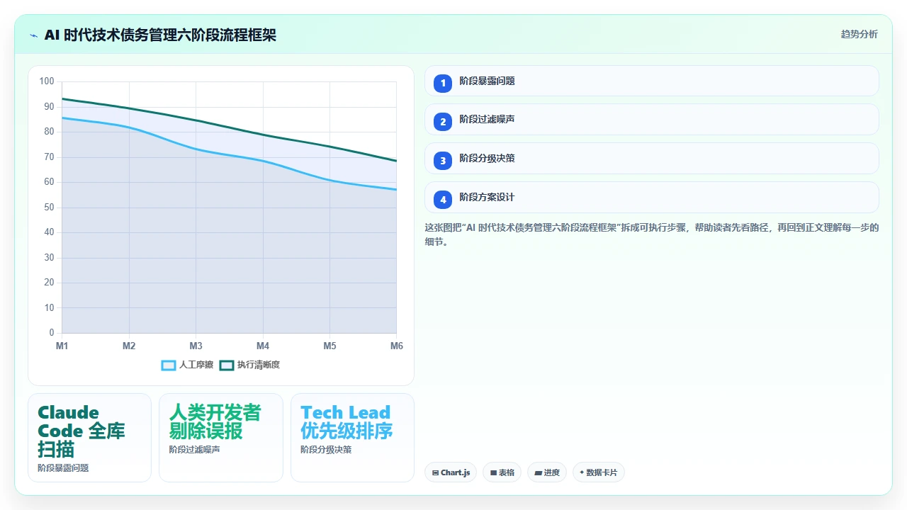
Task: Click the 趋势分析 label in the header
Action: click(859, 34)
